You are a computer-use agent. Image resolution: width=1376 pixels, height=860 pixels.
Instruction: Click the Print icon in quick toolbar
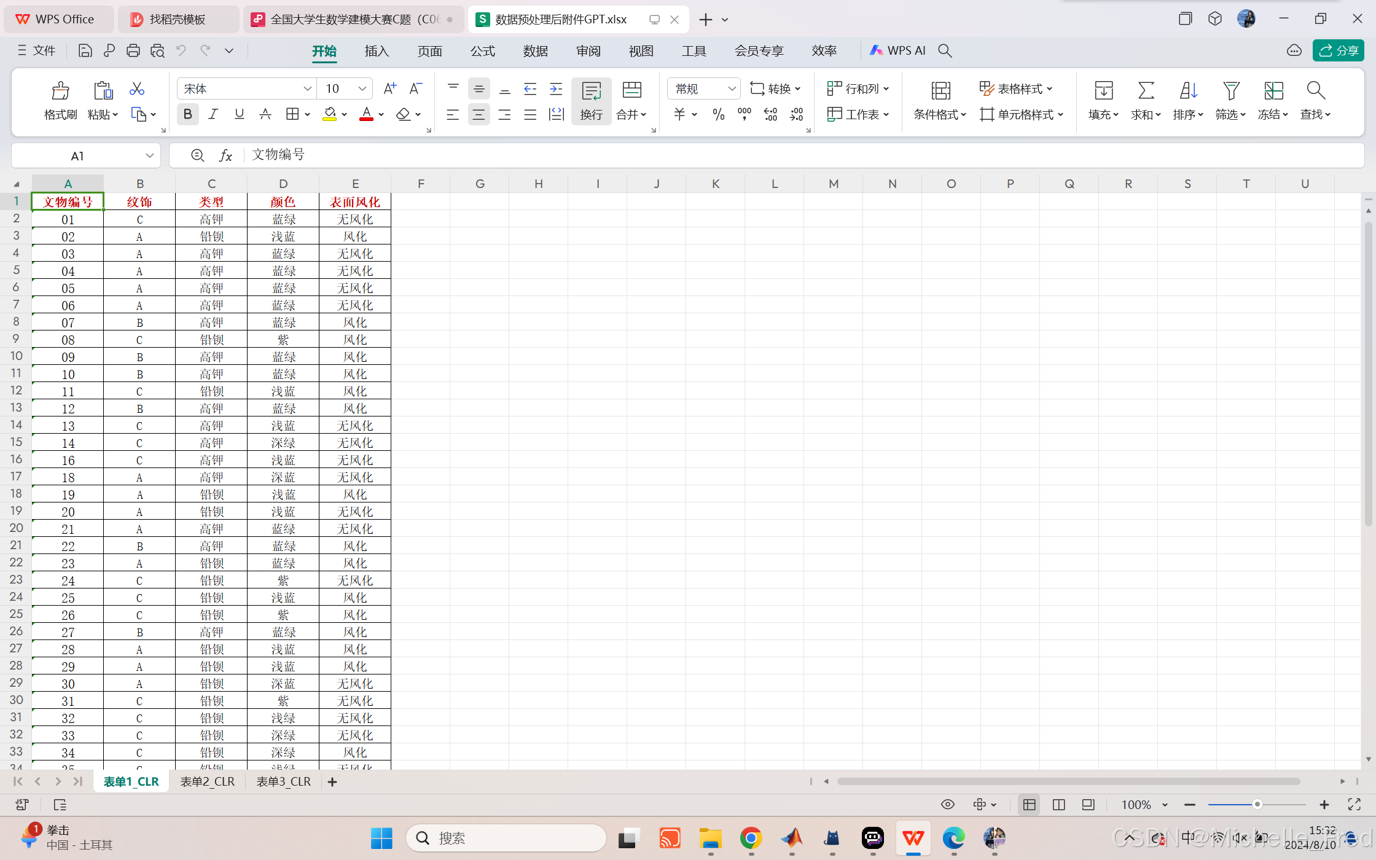[x=133, y=51]
